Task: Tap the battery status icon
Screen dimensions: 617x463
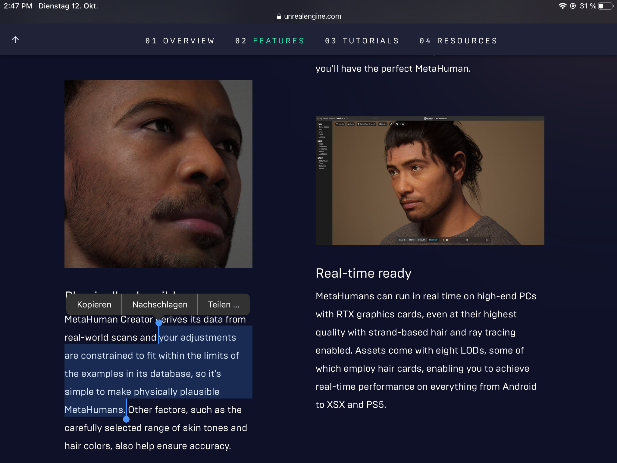Action: 606,6
